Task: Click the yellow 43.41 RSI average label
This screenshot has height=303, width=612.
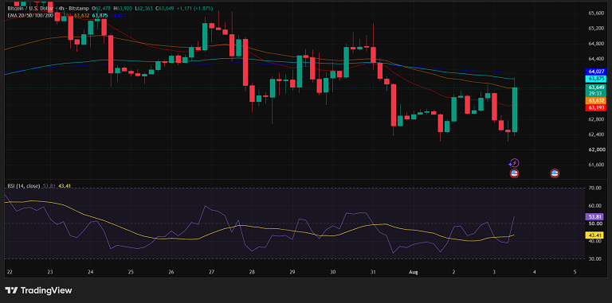Action: 595,235
